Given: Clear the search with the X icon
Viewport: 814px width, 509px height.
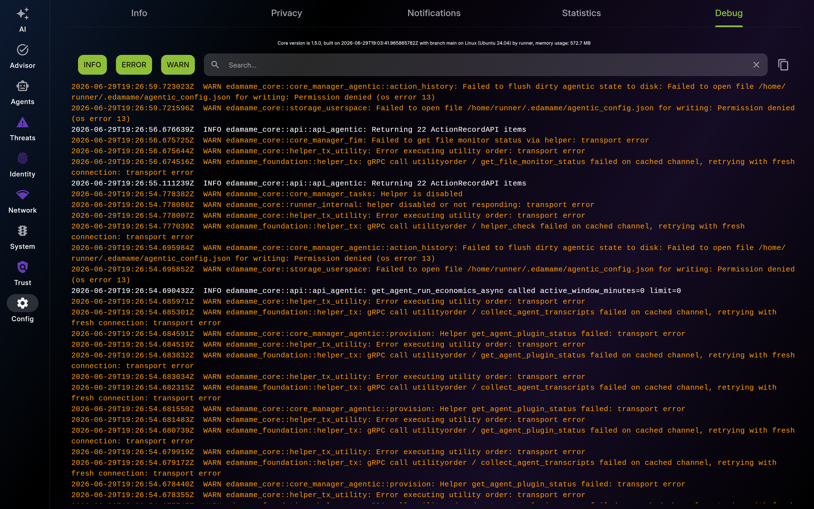Looking at the screenshot, I should click(x=756, y=65).
